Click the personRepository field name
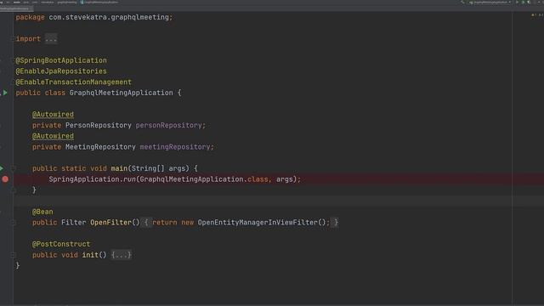The height and width of the screenshot is (306, 544). point(169,125)
